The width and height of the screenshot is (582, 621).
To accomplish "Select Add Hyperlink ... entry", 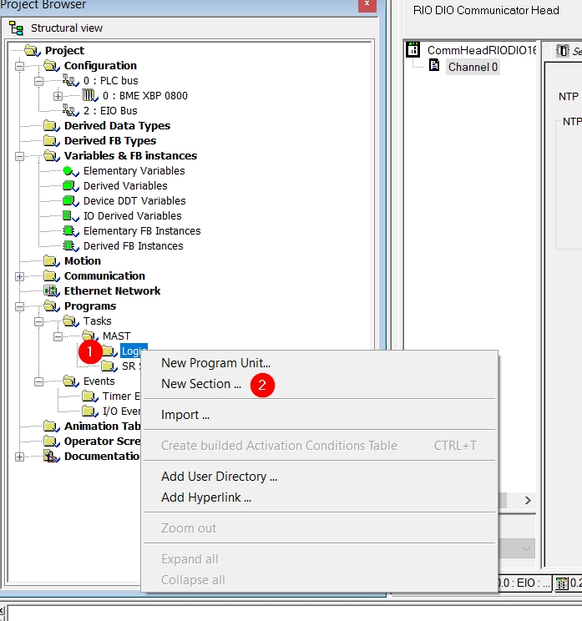I will [x=319, y=497].
